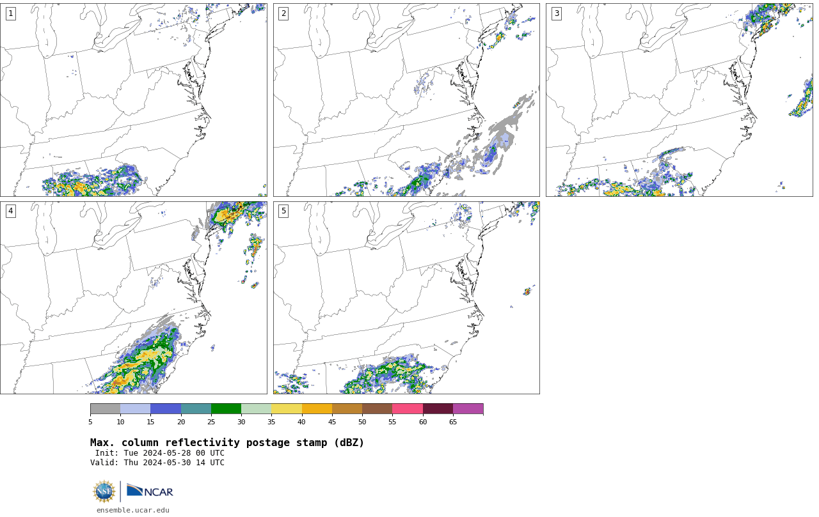Click the light blue 10-15 dBZ swatch
The image size is (819, 517).
135,409
